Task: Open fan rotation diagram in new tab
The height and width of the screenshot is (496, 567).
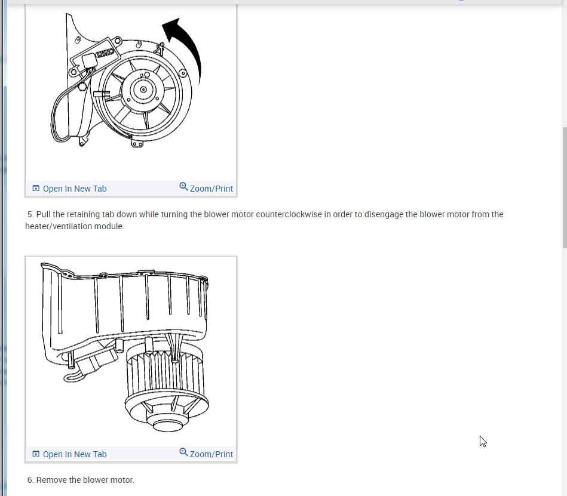Action: pos(69,189)
